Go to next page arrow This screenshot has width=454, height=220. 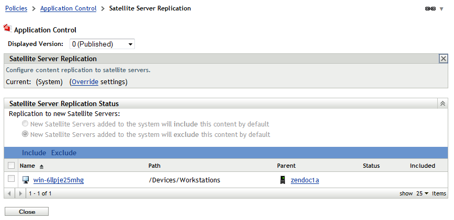pos(20,193)
